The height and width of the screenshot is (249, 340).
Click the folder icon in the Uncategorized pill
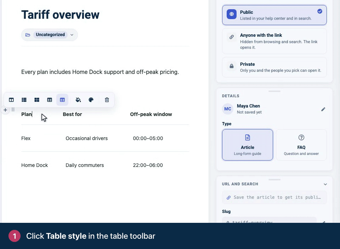coord(28,35)
